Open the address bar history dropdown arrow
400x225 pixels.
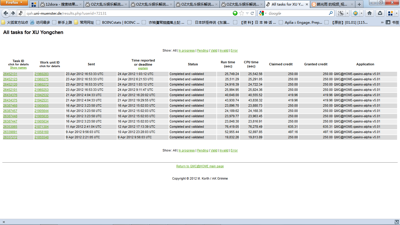247,13
